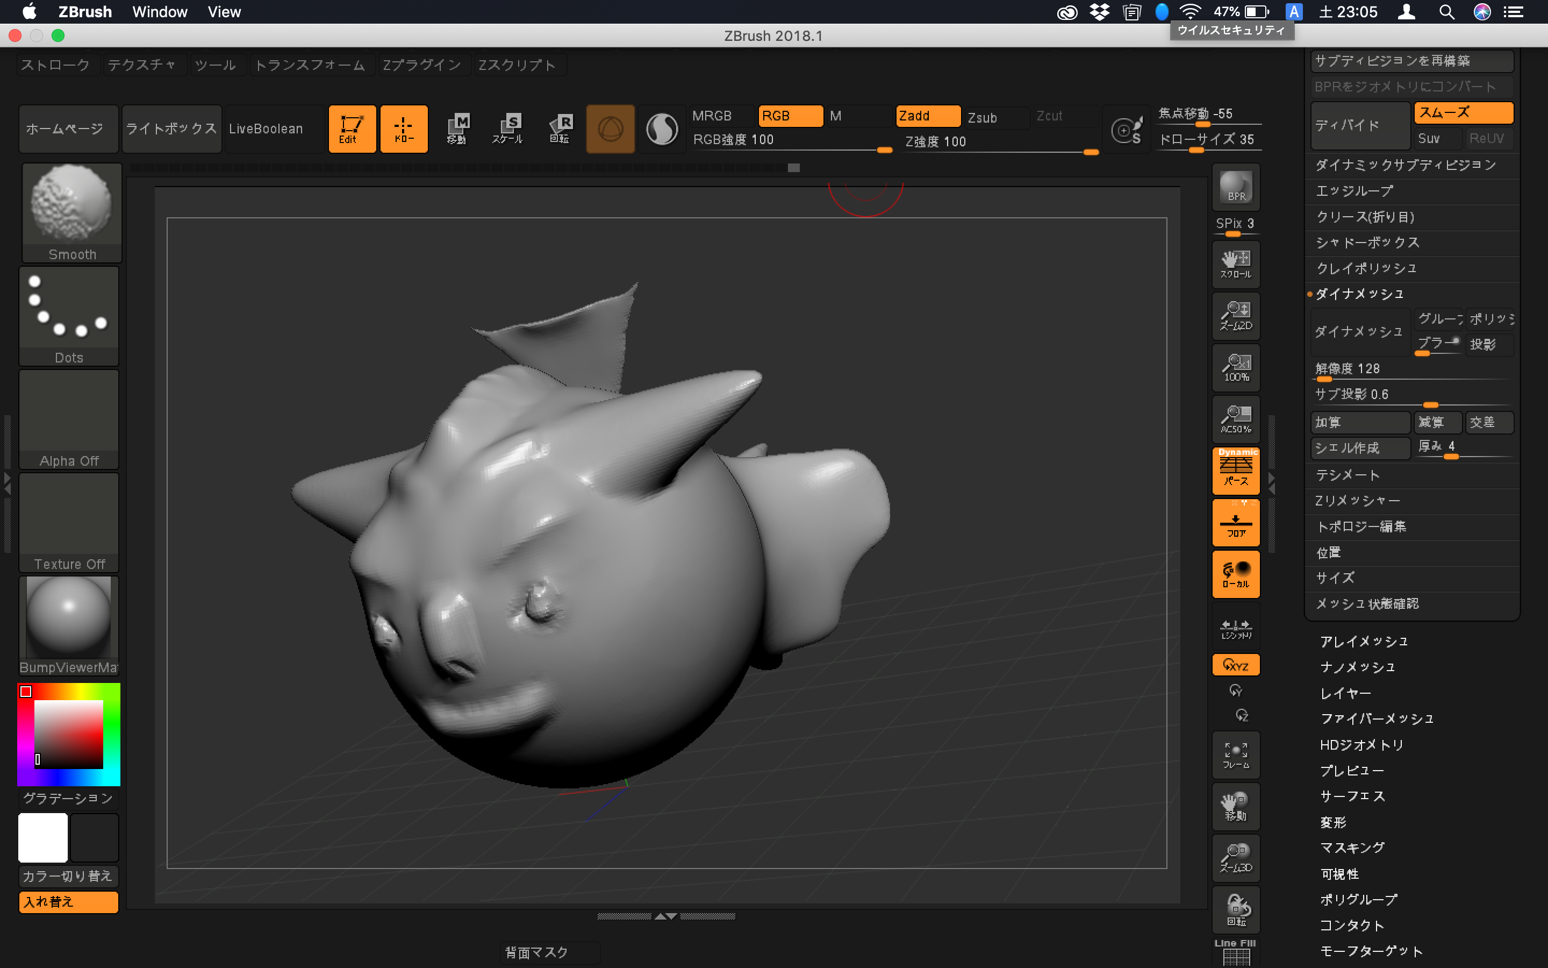
Task: Open the Zプラグイン menu
Action: tap(421, 65)
